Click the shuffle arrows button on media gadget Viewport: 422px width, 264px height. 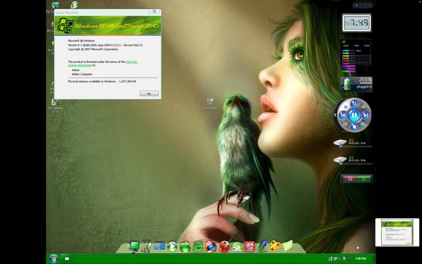tap(354, 103)
